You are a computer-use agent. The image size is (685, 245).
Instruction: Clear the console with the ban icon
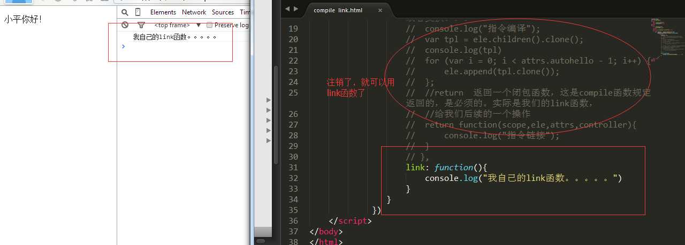125,25
